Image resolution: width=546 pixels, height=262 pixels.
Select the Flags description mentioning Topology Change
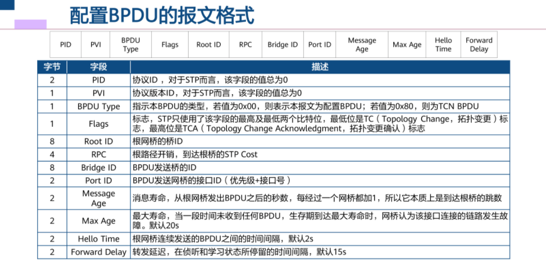pos(320,124)
